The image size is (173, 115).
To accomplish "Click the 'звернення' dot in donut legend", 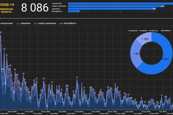I will point(140,30).
